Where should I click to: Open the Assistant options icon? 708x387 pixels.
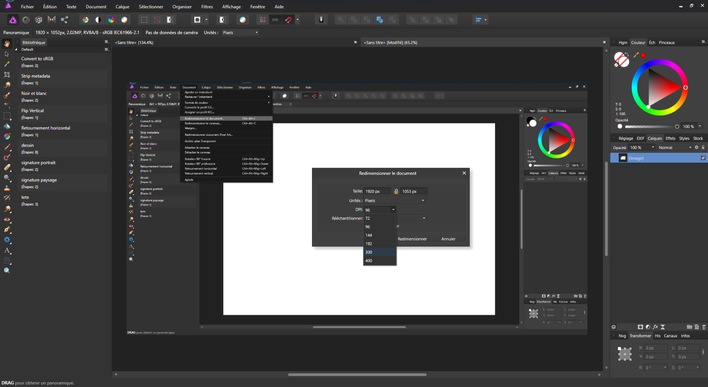tap(321, 20)
